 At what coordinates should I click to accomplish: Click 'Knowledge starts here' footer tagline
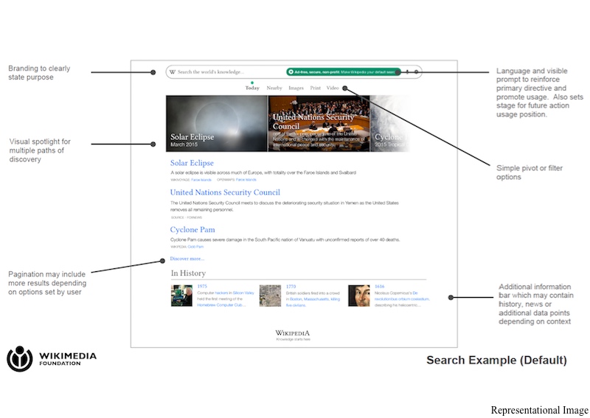[293, 339]
